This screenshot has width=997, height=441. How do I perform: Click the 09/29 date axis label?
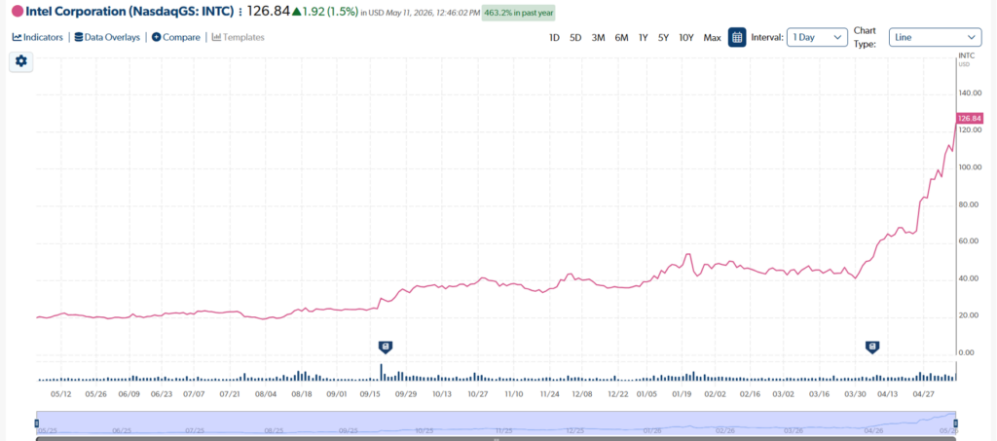coord(406,394)
